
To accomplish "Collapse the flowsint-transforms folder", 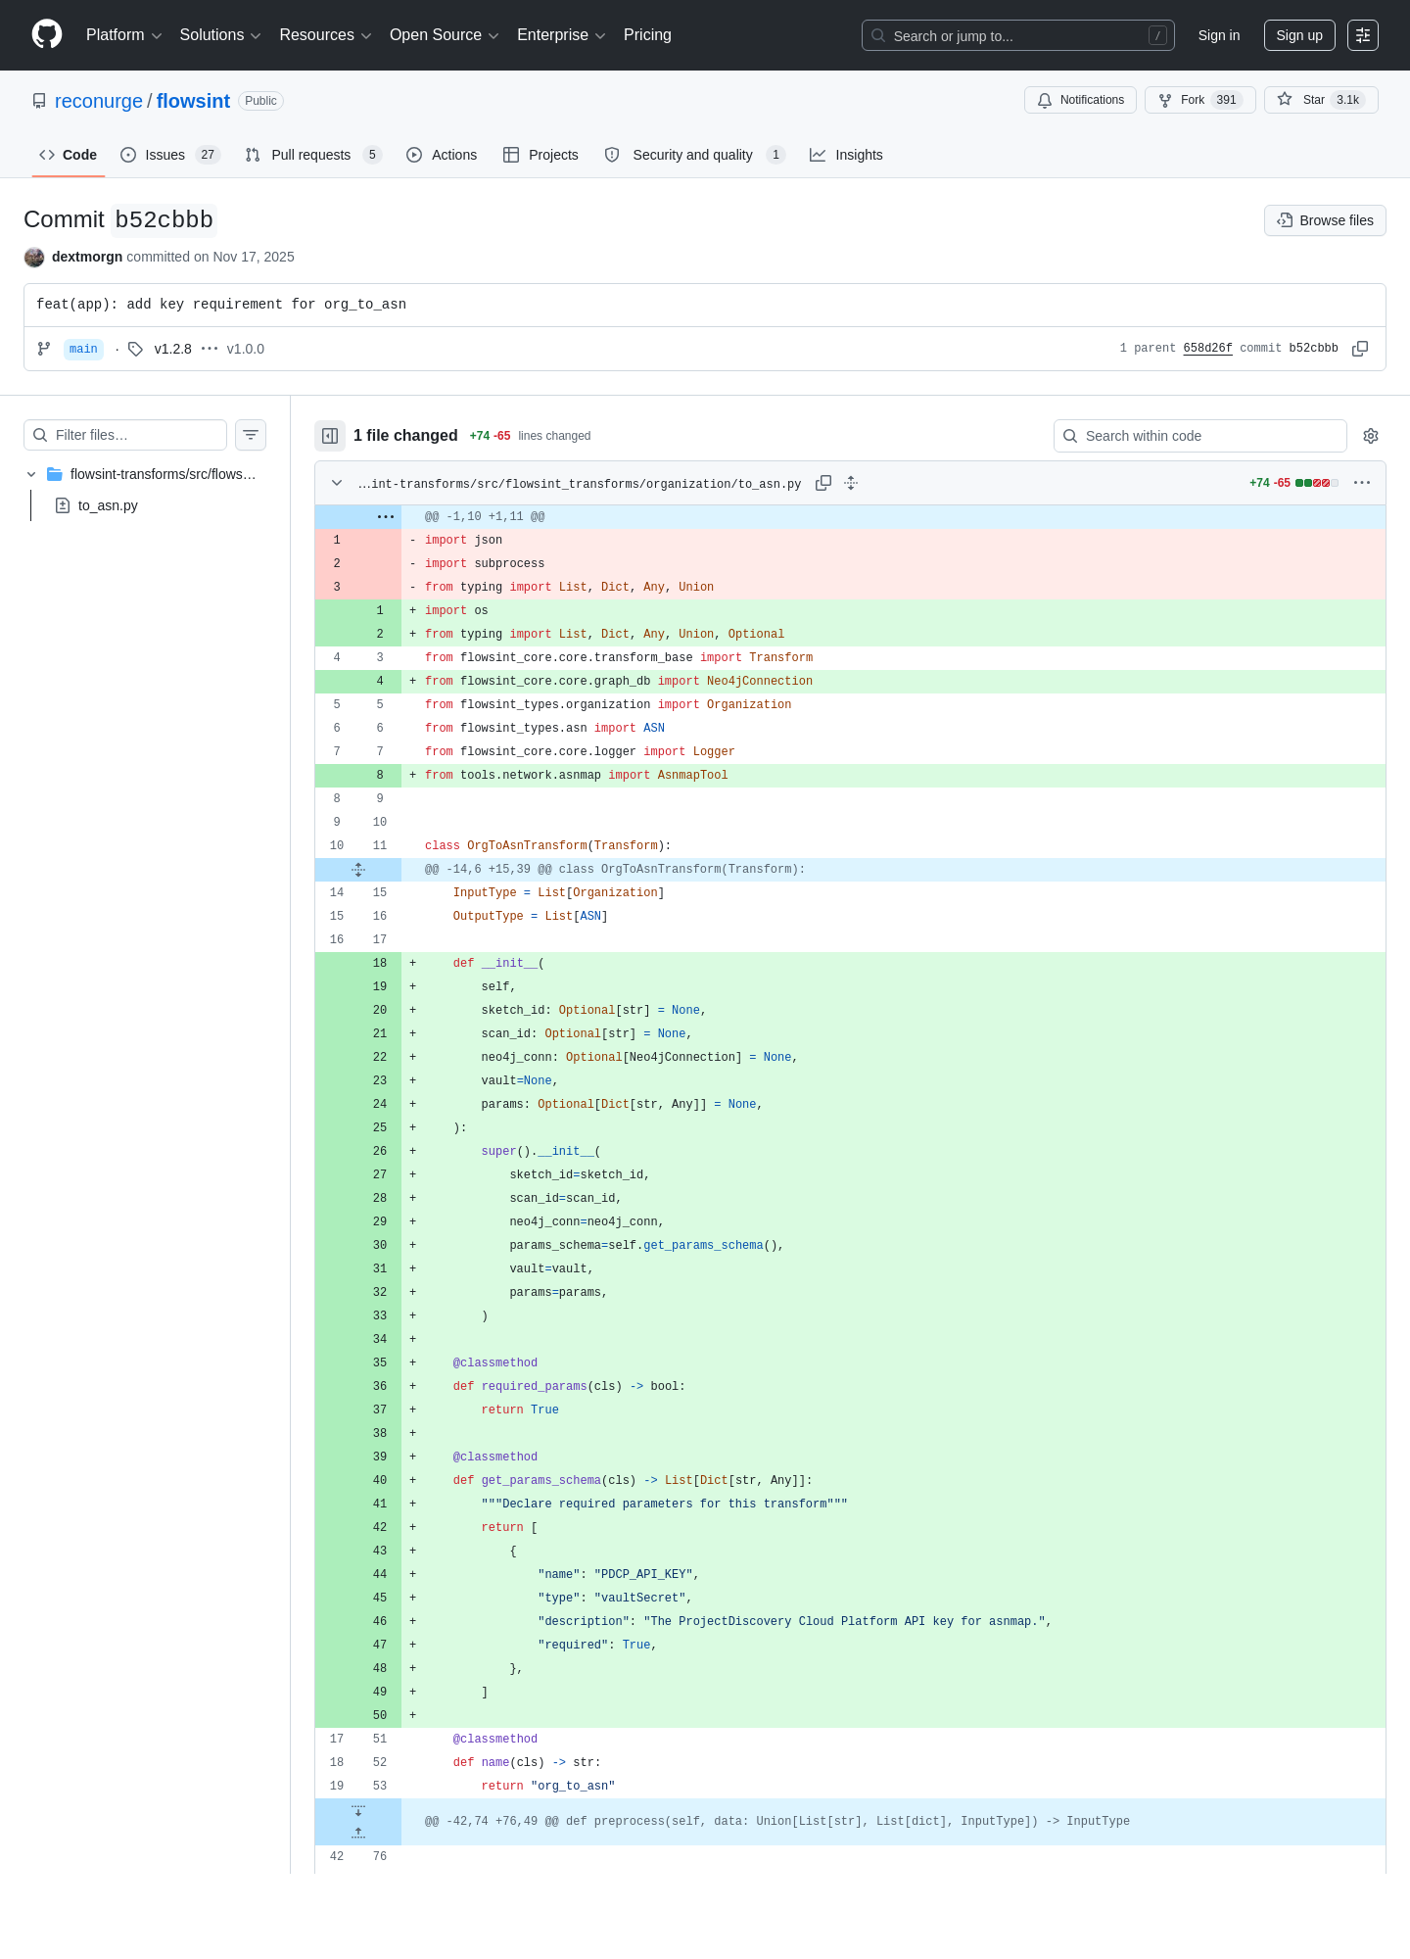I will pyautogui.click(x=31, y=474).
